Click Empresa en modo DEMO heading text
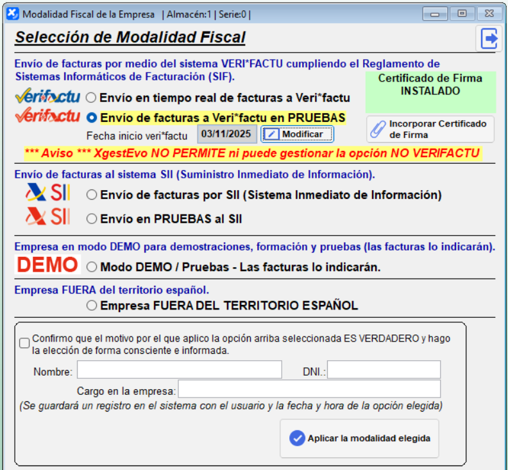 click(x=255, y=247)
